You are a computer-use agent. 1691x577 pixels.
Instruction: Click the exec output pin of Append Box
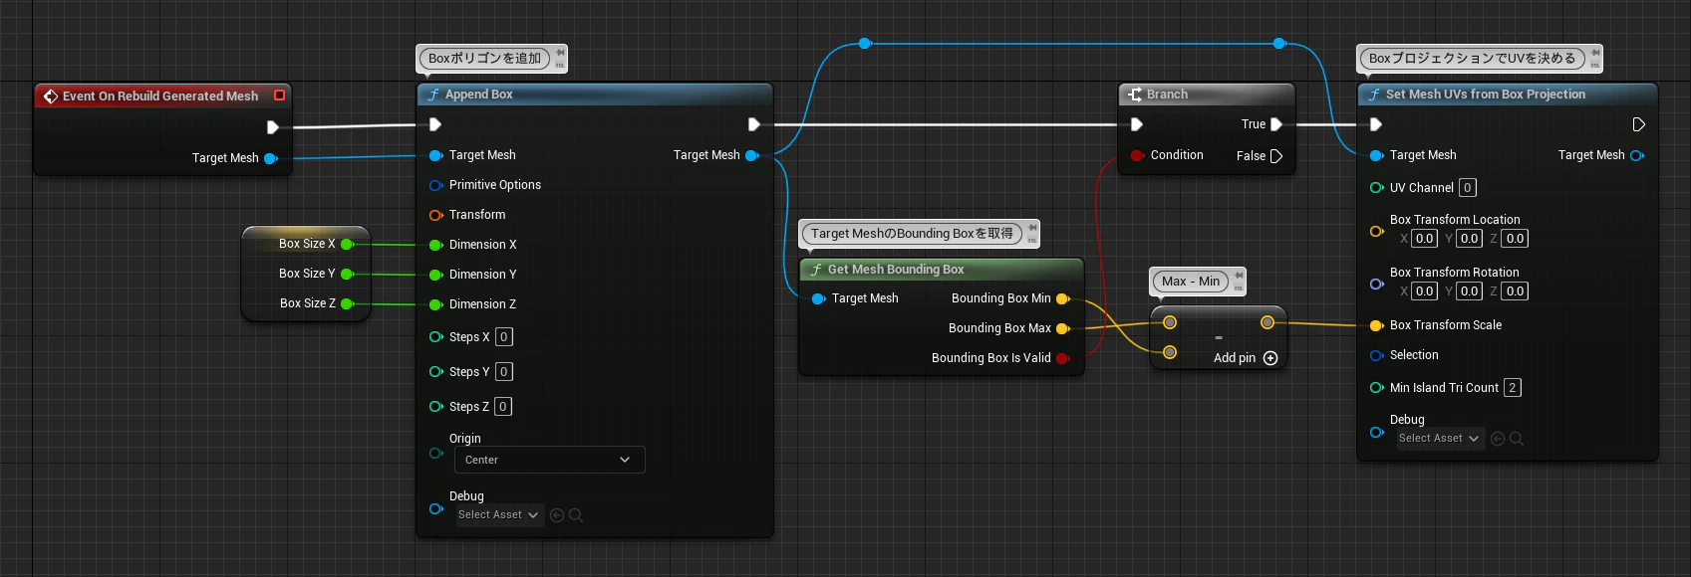753,124
